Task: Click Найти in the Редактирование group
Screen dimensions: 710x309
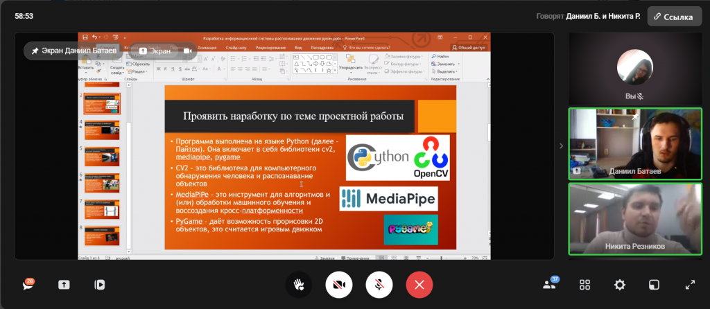Action: (440, 56)
